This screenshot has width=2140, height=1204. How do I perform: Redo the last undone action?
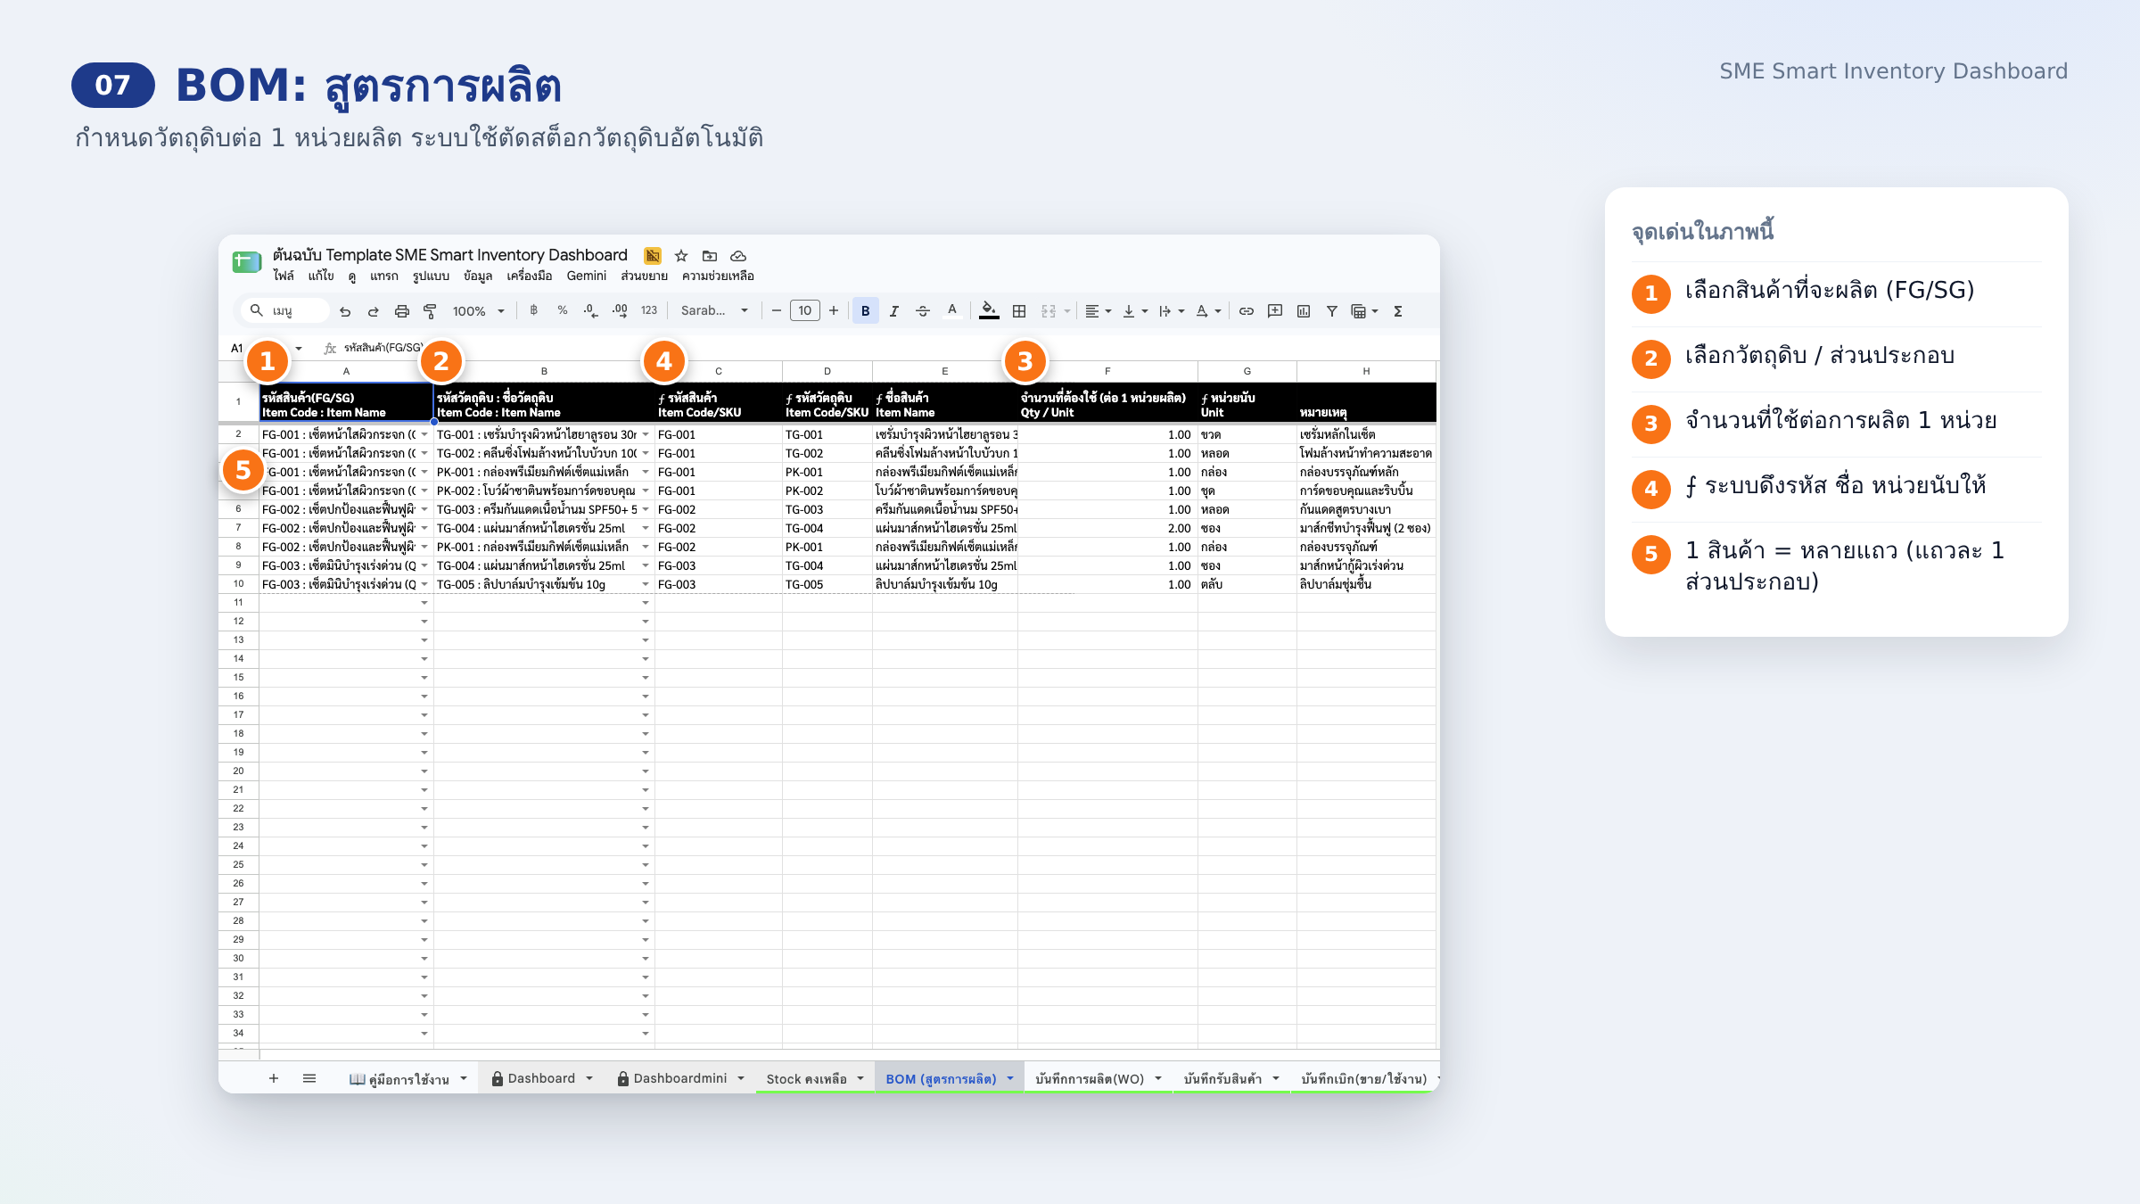(x=374, y=311)
